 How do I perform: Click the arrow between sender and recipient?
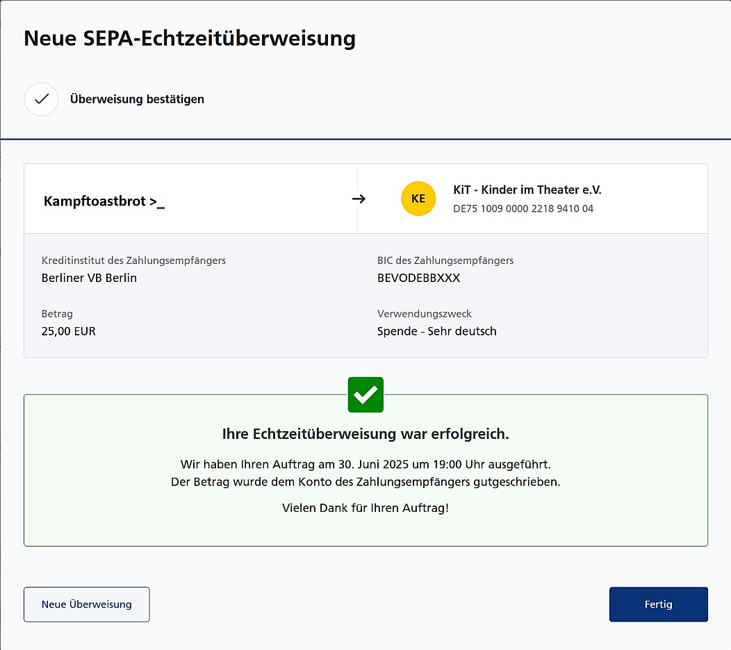pos(359,199)
